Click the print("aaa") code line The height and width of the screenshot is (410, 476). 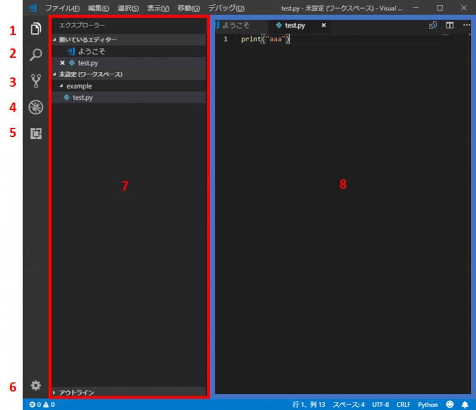point(265,39)
